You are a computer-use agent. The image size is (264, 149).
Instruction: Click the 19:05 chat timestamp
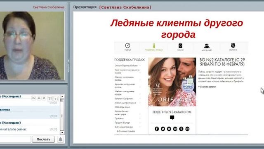[53, 129]
